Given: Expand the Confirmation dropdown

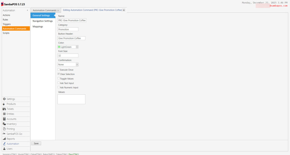Looking at the screenshot, I should (77, 65).
